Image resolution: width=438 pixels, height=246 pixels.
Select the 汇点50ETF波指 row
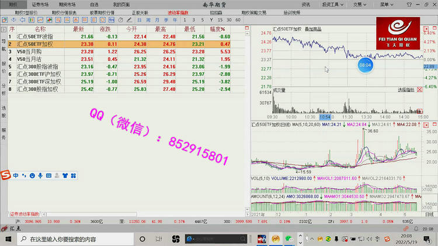click(35, 37)
